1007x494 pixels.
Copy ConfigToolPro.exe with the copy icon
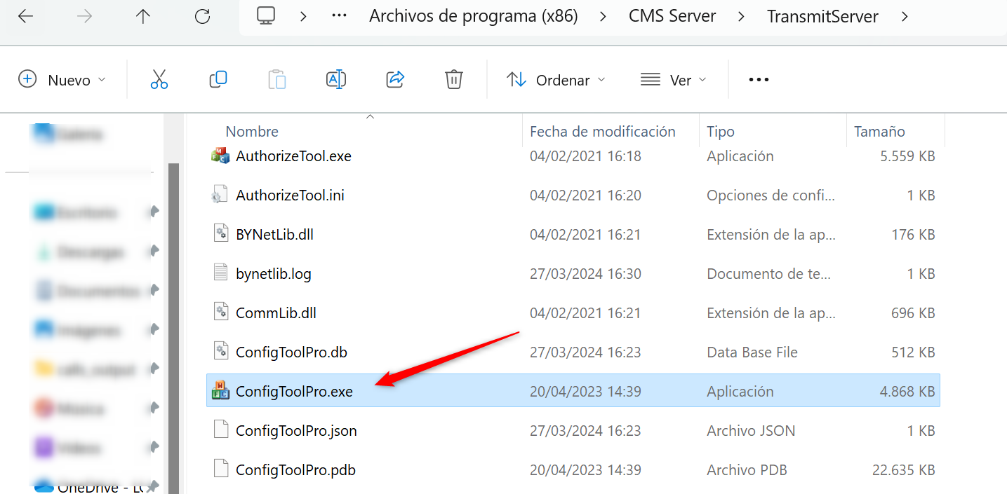[218, 79]
